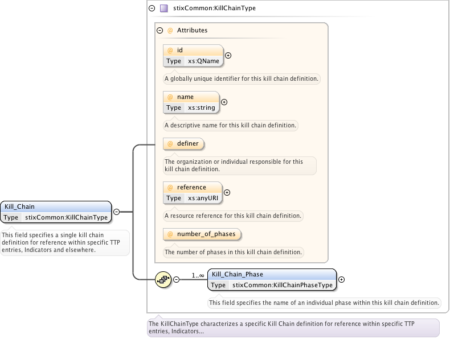Screen dimensions: 450x339
Task: Click the @ icon of the id attribute
Action: tap(170, 50)
